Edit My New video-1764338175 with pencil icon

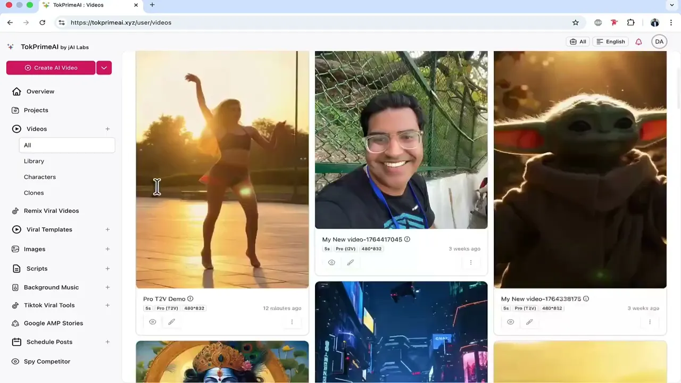[529, 322]
